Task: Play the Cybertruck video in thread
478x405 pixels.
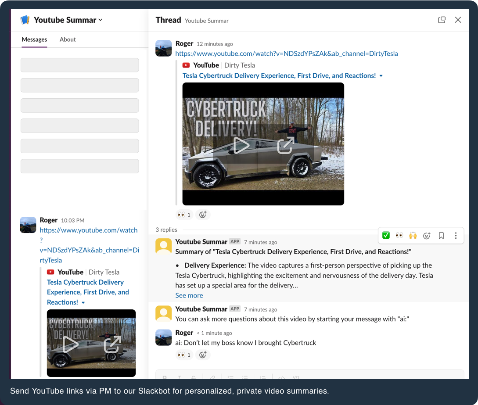Action: coord(241,145)
